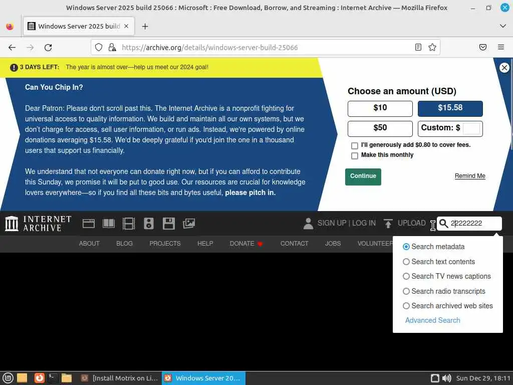This screenshot has height=385, width=513.
Task: Open the shield tracking protection icon
Action: click(99, 48)
